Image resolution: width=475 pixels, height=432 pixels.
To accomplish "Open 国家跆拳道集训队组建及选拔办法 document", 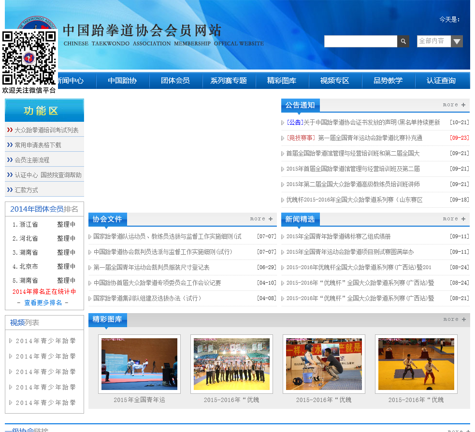I will point(147,298).
